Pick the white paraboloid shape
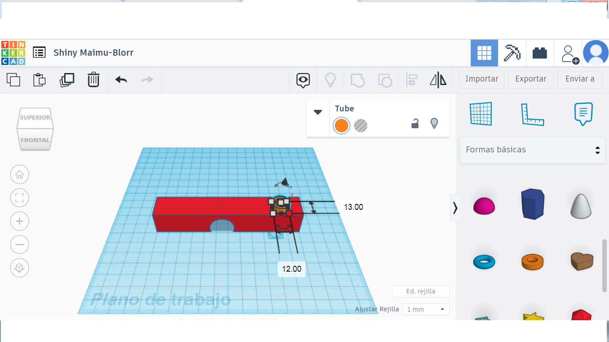The width and height of the screenshot is (609, 342). pyautogui.click(x=582, y=206)
